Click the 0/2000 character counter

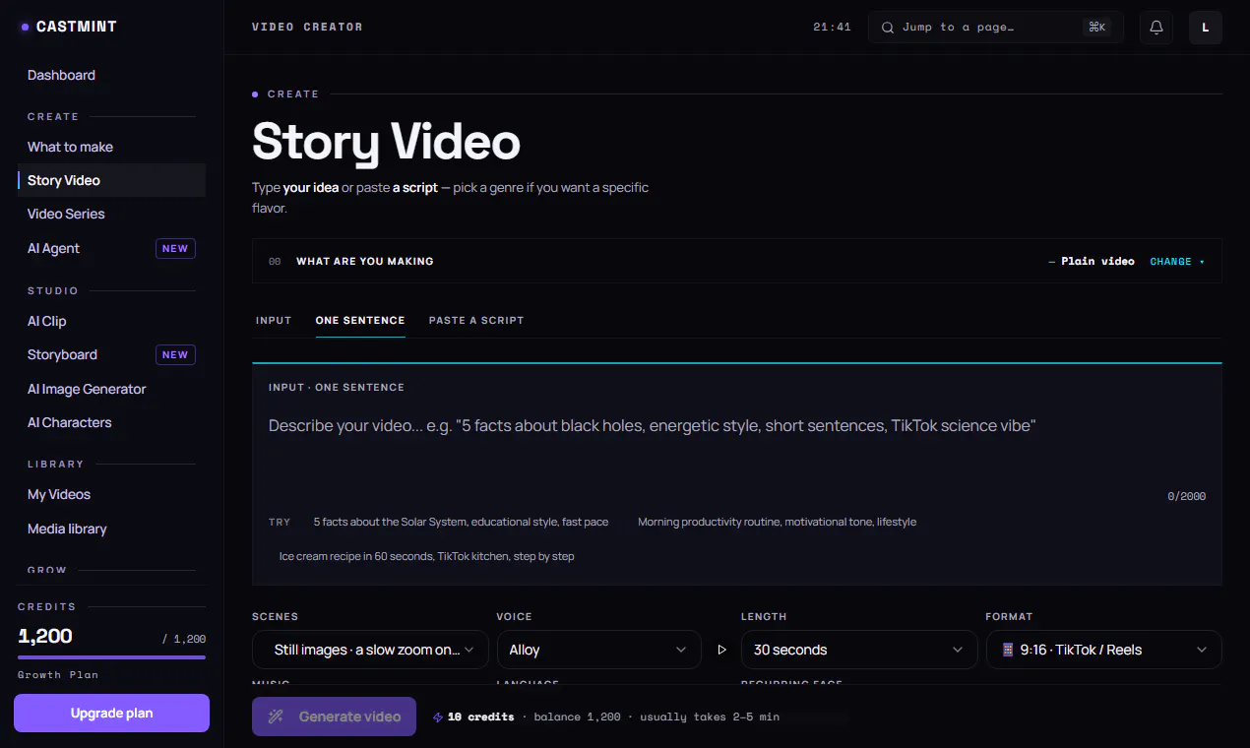point(1186,497)
